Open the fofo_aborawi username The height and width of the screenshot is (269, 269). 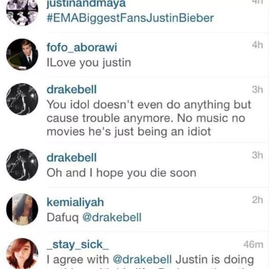click(x=82, y=47)
